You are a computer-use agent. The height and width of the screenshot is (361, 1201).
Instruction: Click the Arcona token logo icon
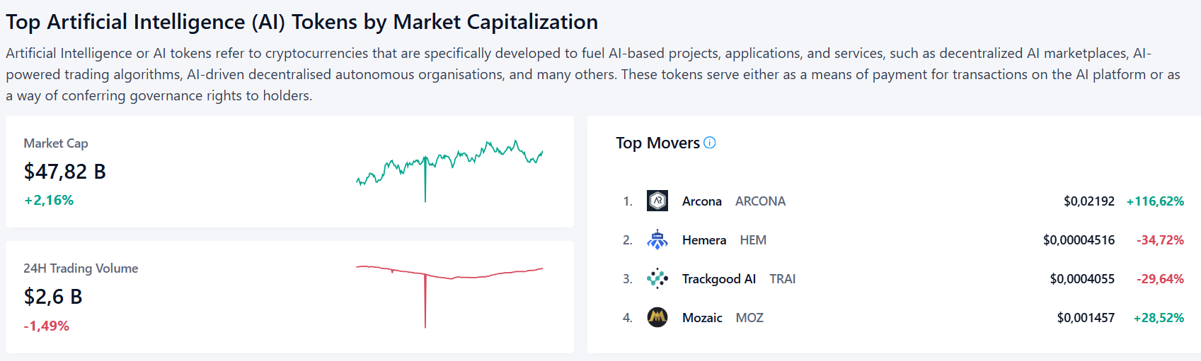click(657, 201)
